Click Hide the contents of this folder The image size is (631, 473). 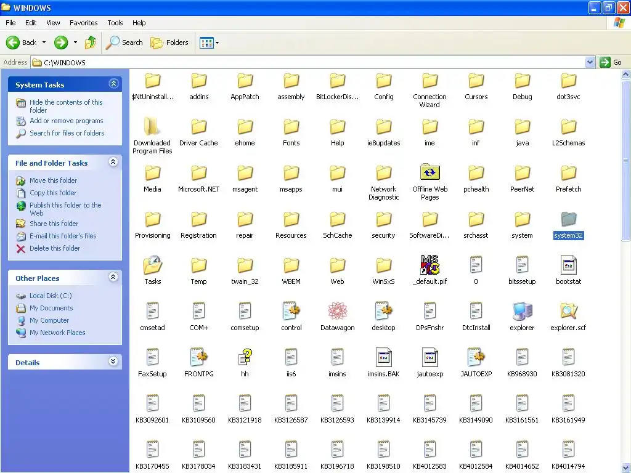click(x=66, y=106)
